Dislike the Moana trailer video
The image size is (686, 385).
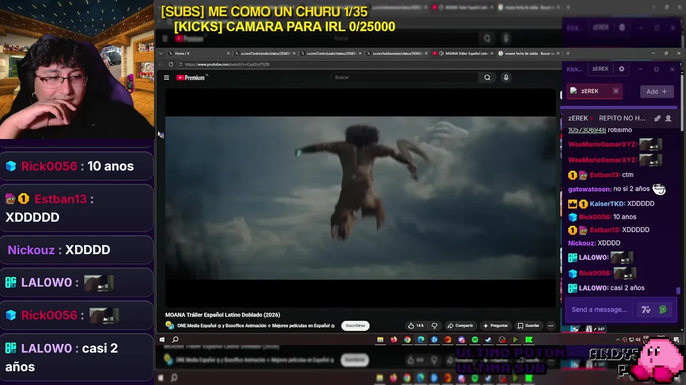pos(435,326)
